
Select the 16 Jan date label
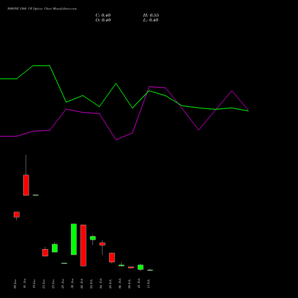25,284
